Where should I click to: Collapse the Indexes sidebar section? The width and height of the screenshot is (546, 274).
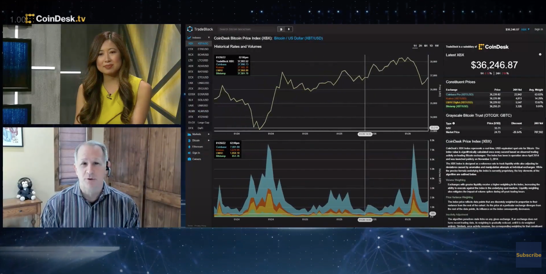coord(209,38)
